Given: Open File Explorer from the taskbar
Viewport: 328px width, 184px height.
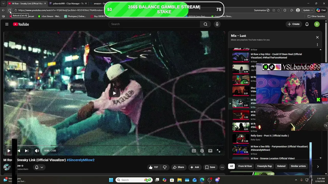Looking at the screenshot, I should click(179, 180).
